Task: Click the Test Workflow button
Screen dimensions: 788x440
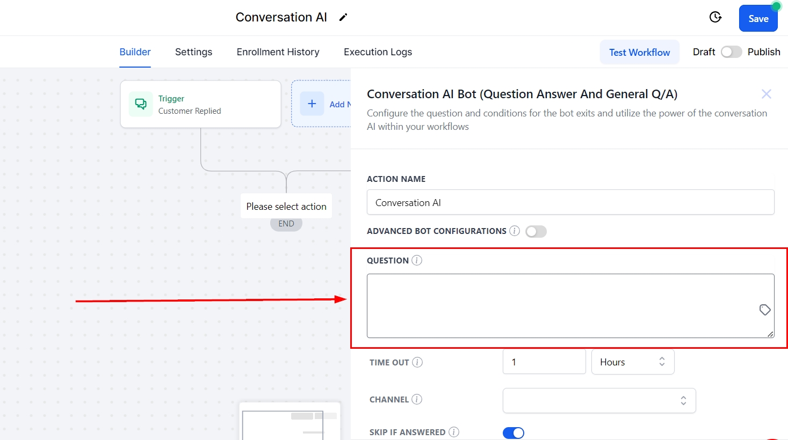Action: pos(639,52)
